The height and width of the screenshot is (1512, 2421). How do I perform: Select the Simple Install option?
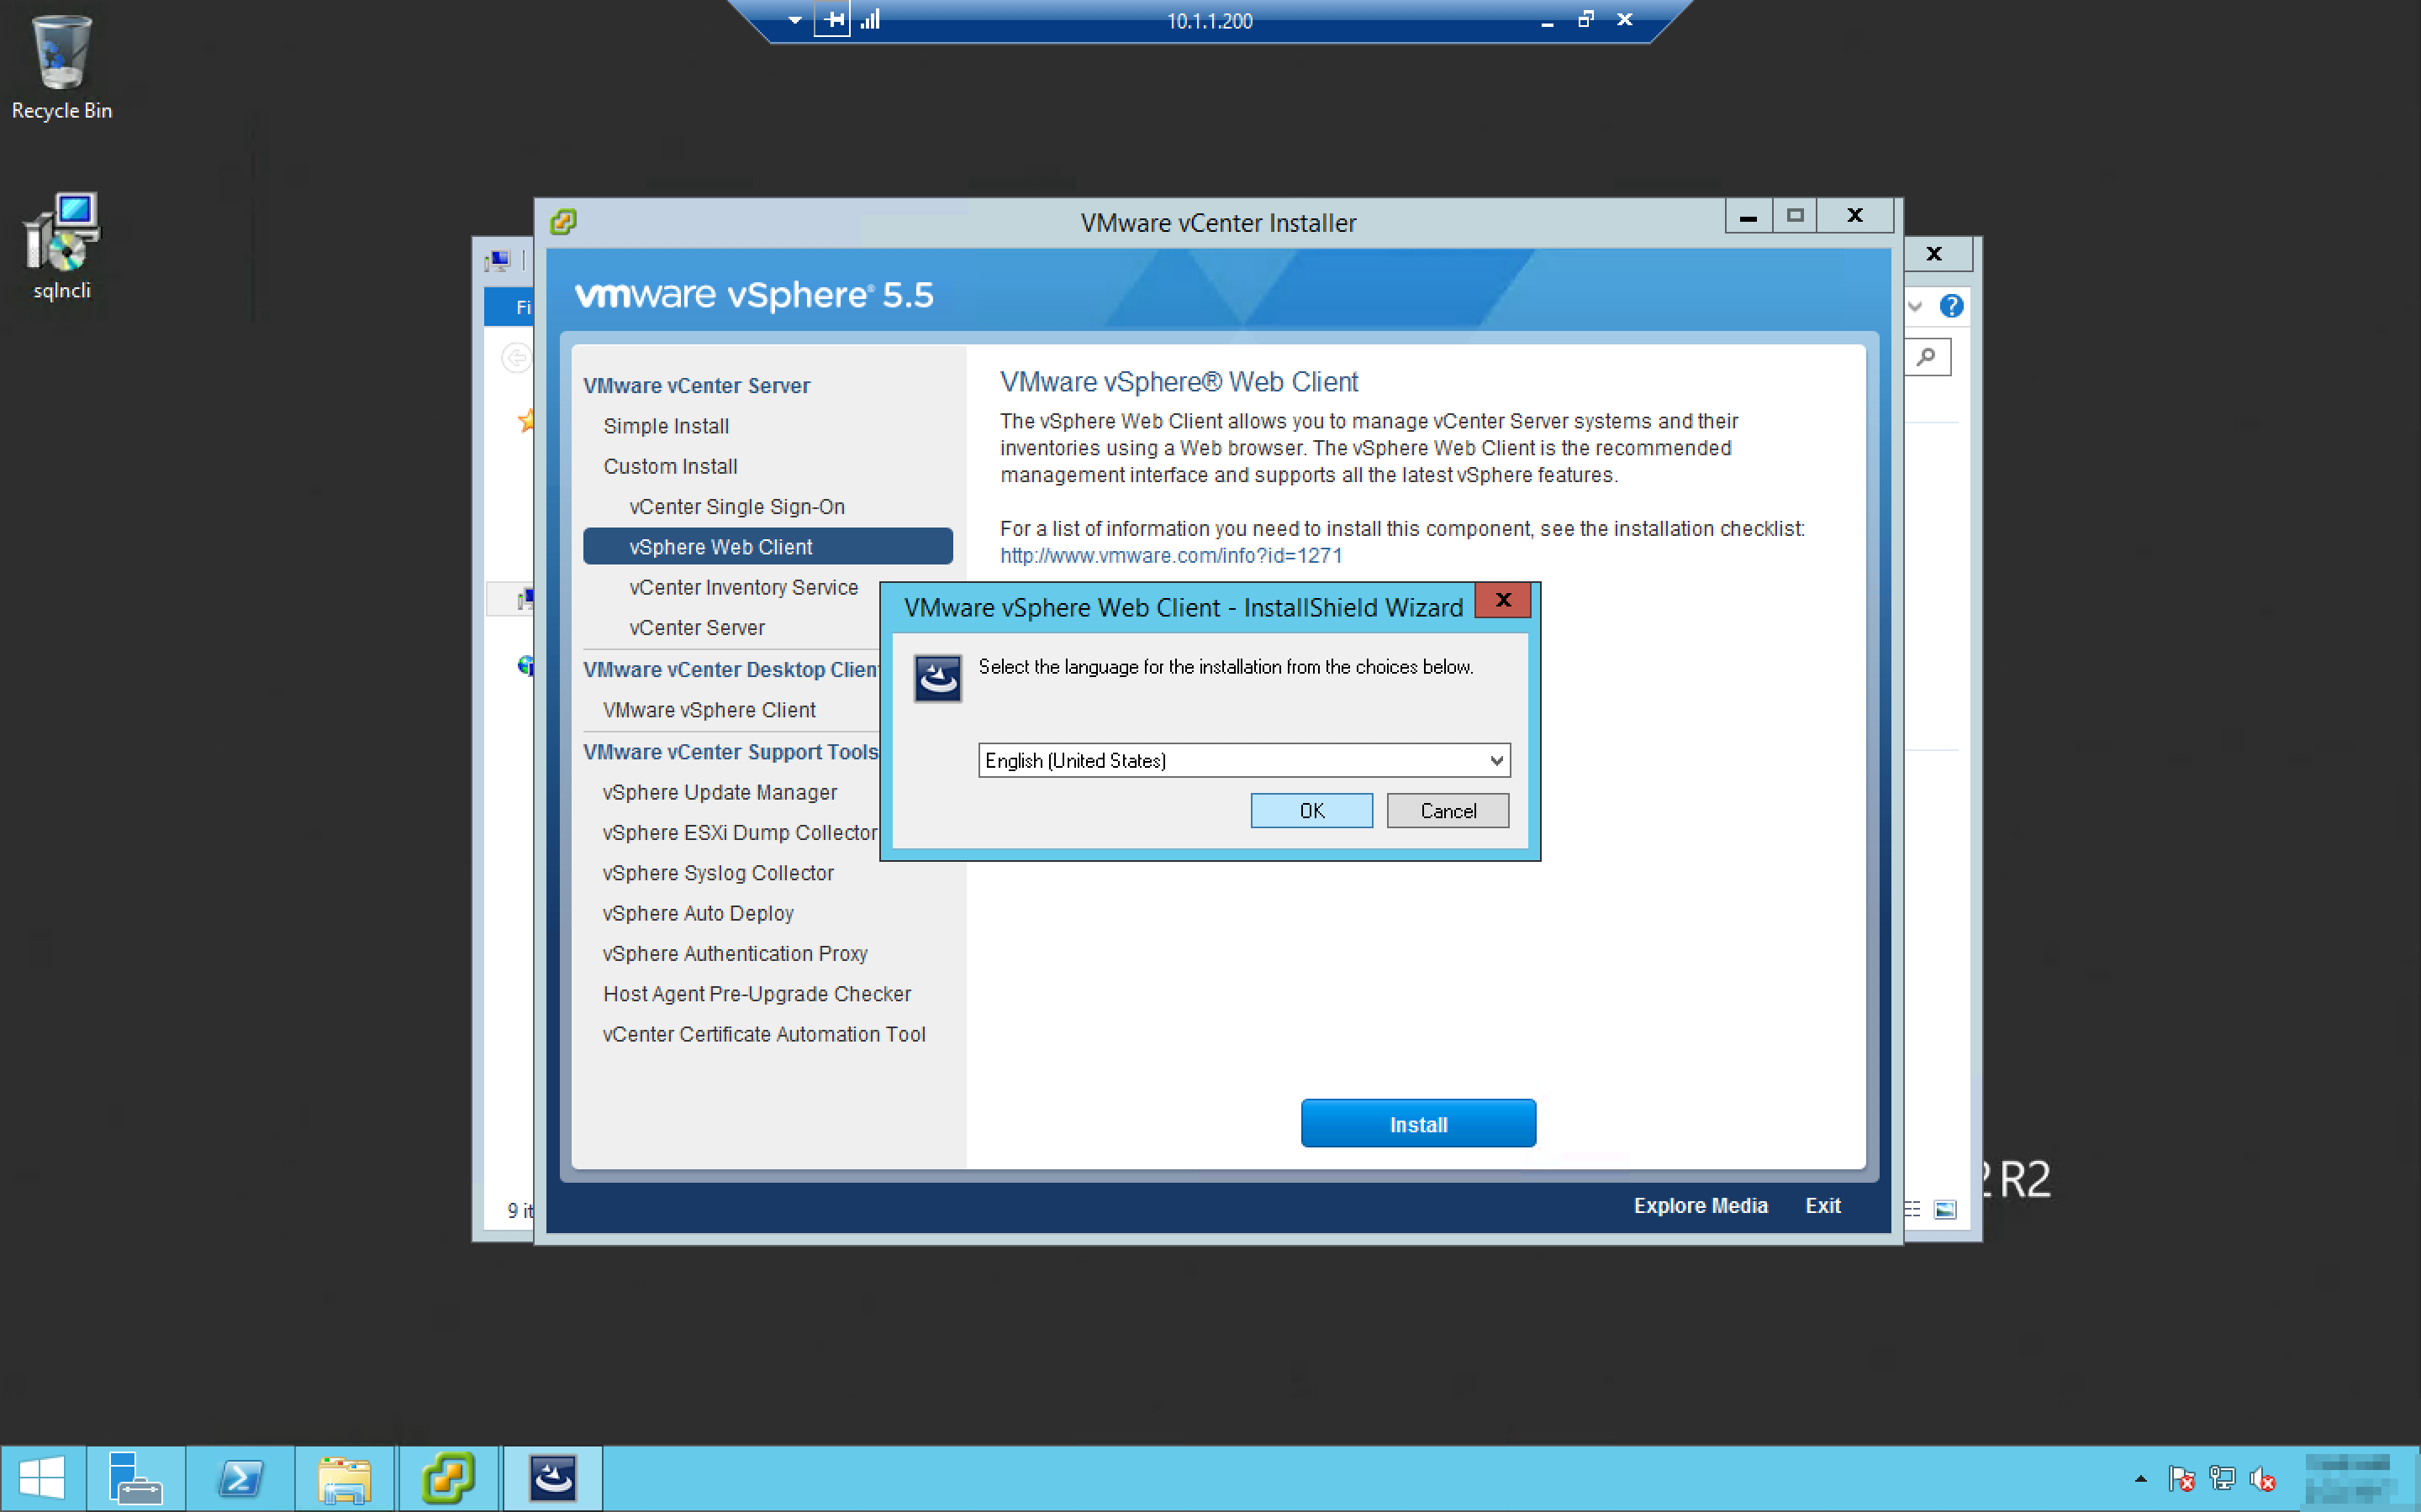pos(665,426)
